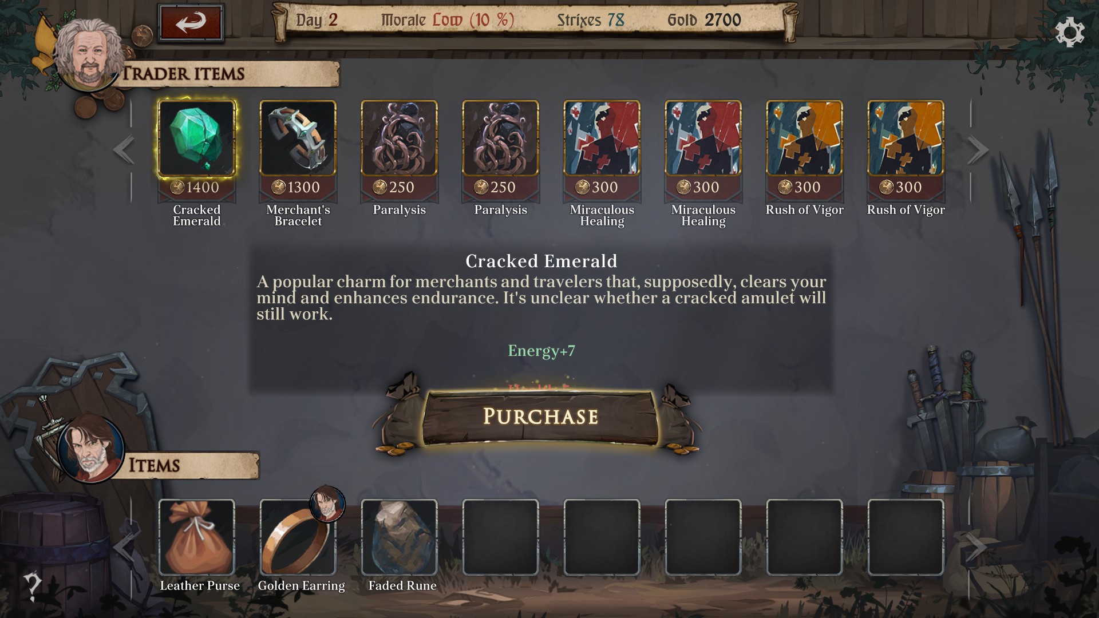
Task: Pick the first Paralysis potion
Action: [399, 138]
